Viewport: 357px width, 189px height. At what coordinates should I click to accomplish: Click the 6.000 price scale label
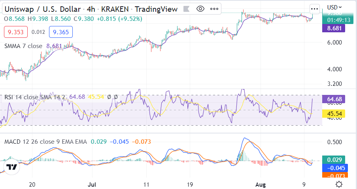[334, 43]
